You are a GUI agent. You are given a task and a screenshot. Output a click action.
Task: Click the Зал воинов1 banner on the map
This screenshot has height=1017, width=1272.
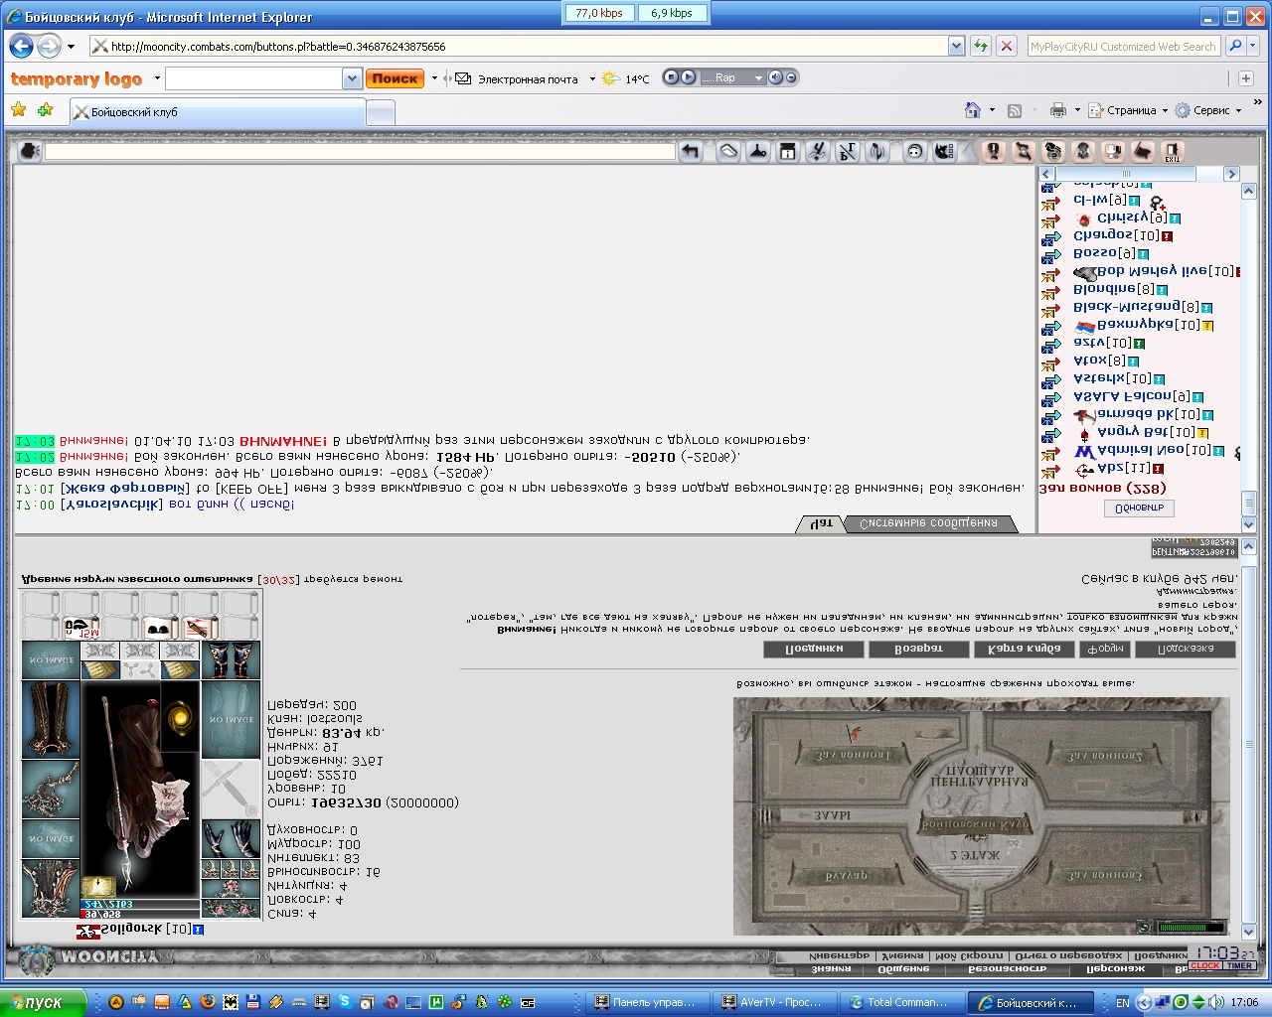tap(856, 755)
